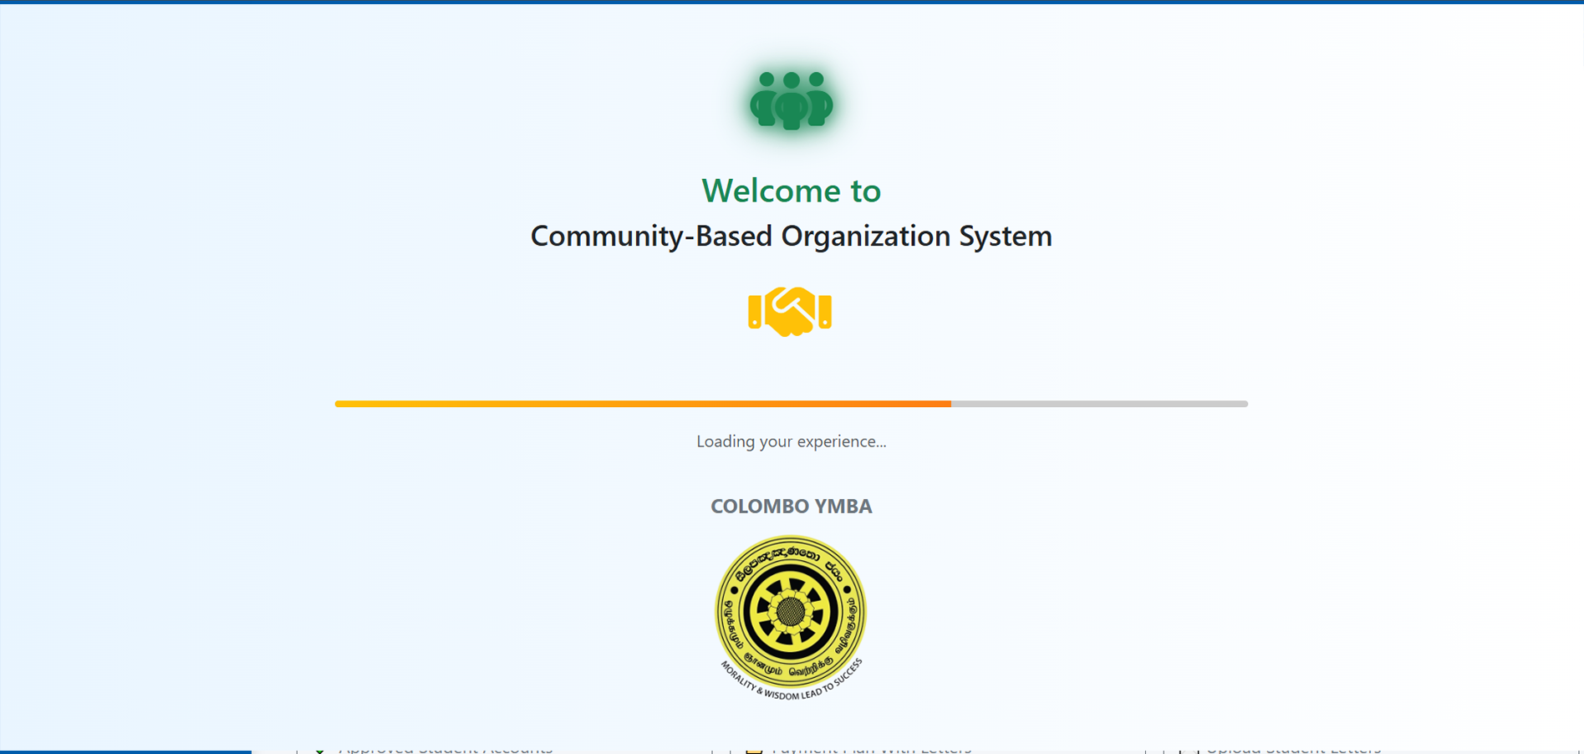Open Upload Student Letters item
Screen dimensions: 1584x754
pos(1293,749)
